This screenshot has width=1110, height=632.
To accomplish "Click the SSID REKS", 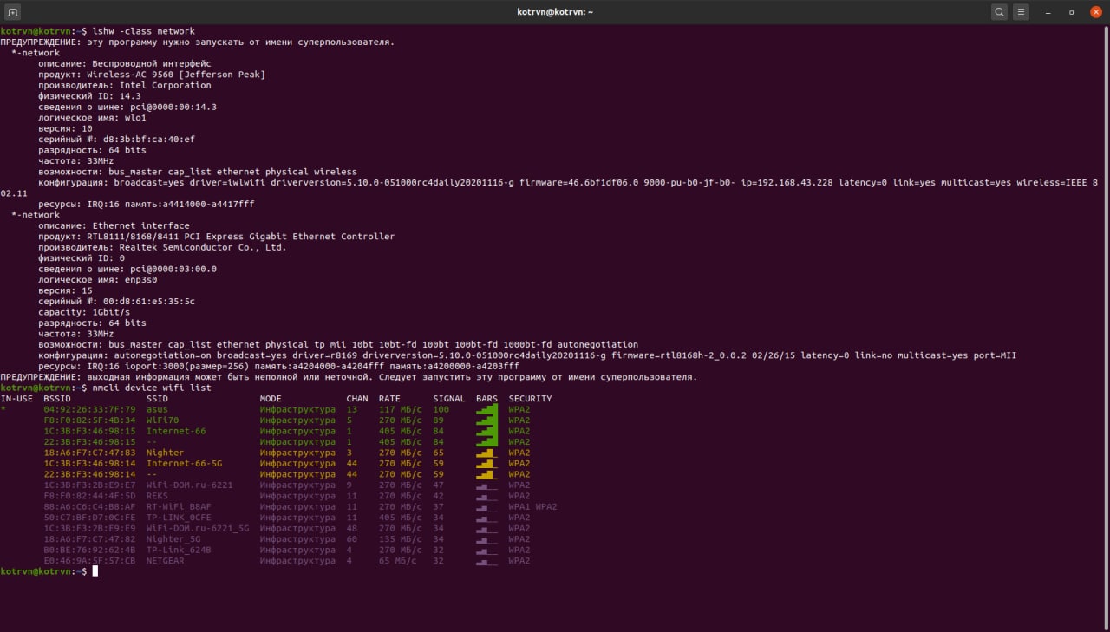I will [157, 496].
